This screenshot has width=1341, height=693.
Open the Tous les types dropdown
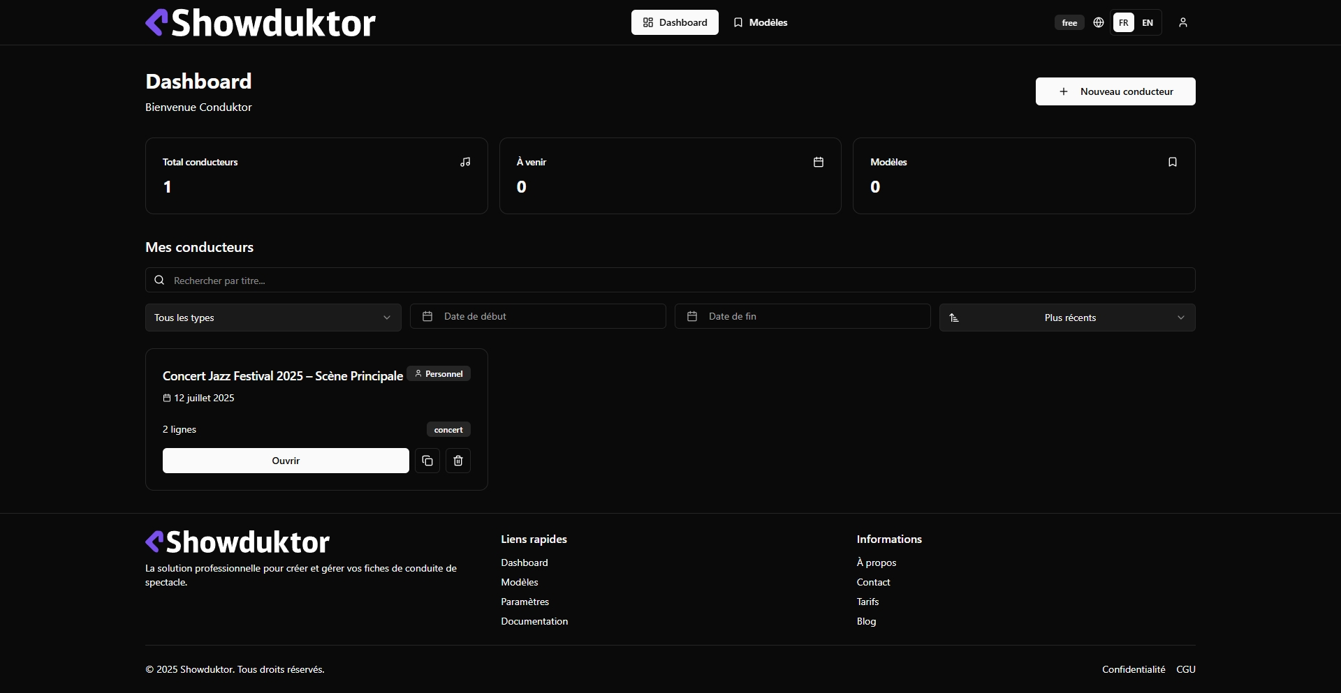point(273,318)
